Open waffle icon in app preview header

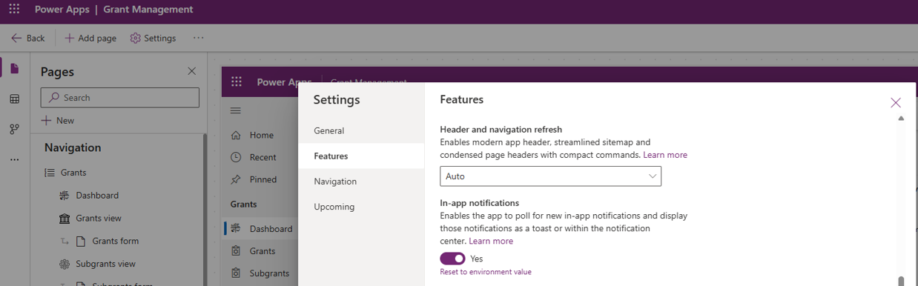[237, 82]
